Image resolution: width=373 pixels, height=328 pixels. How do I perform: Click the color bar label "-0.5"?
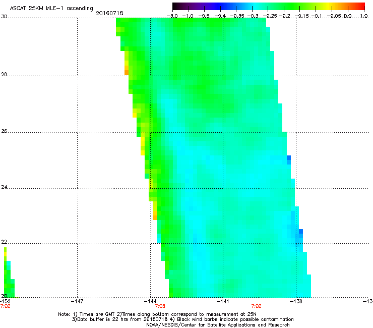(x=204, y=16)
